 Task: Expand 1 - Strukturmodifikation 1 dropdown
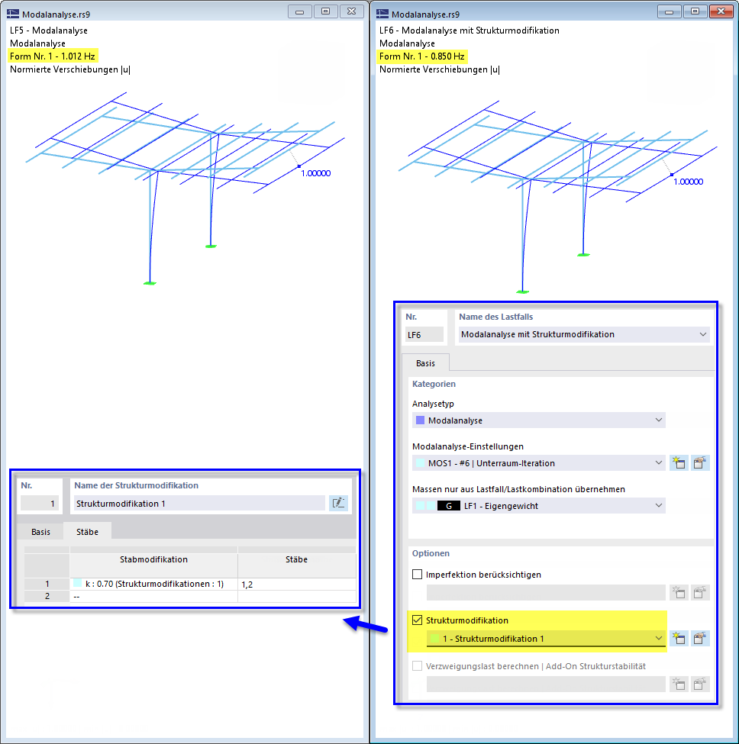click(x=659, y=638)
